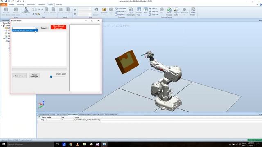Click the Connect button

click(44, 28)
